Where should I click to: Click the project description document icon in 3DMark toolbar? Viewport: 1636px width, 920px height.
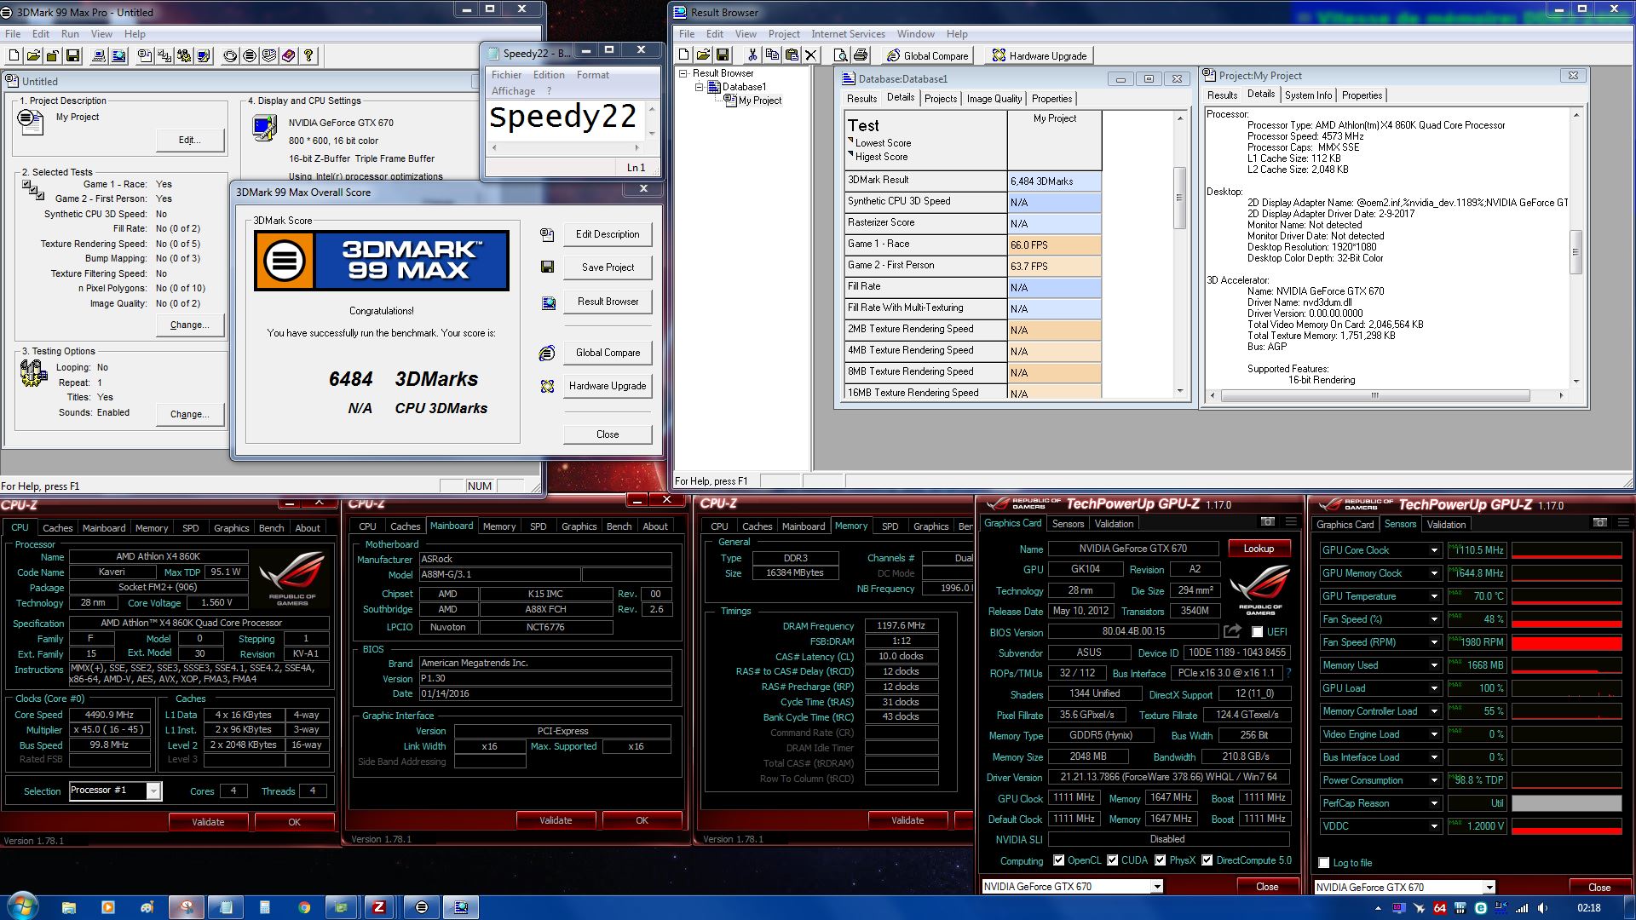pos(145,56)
